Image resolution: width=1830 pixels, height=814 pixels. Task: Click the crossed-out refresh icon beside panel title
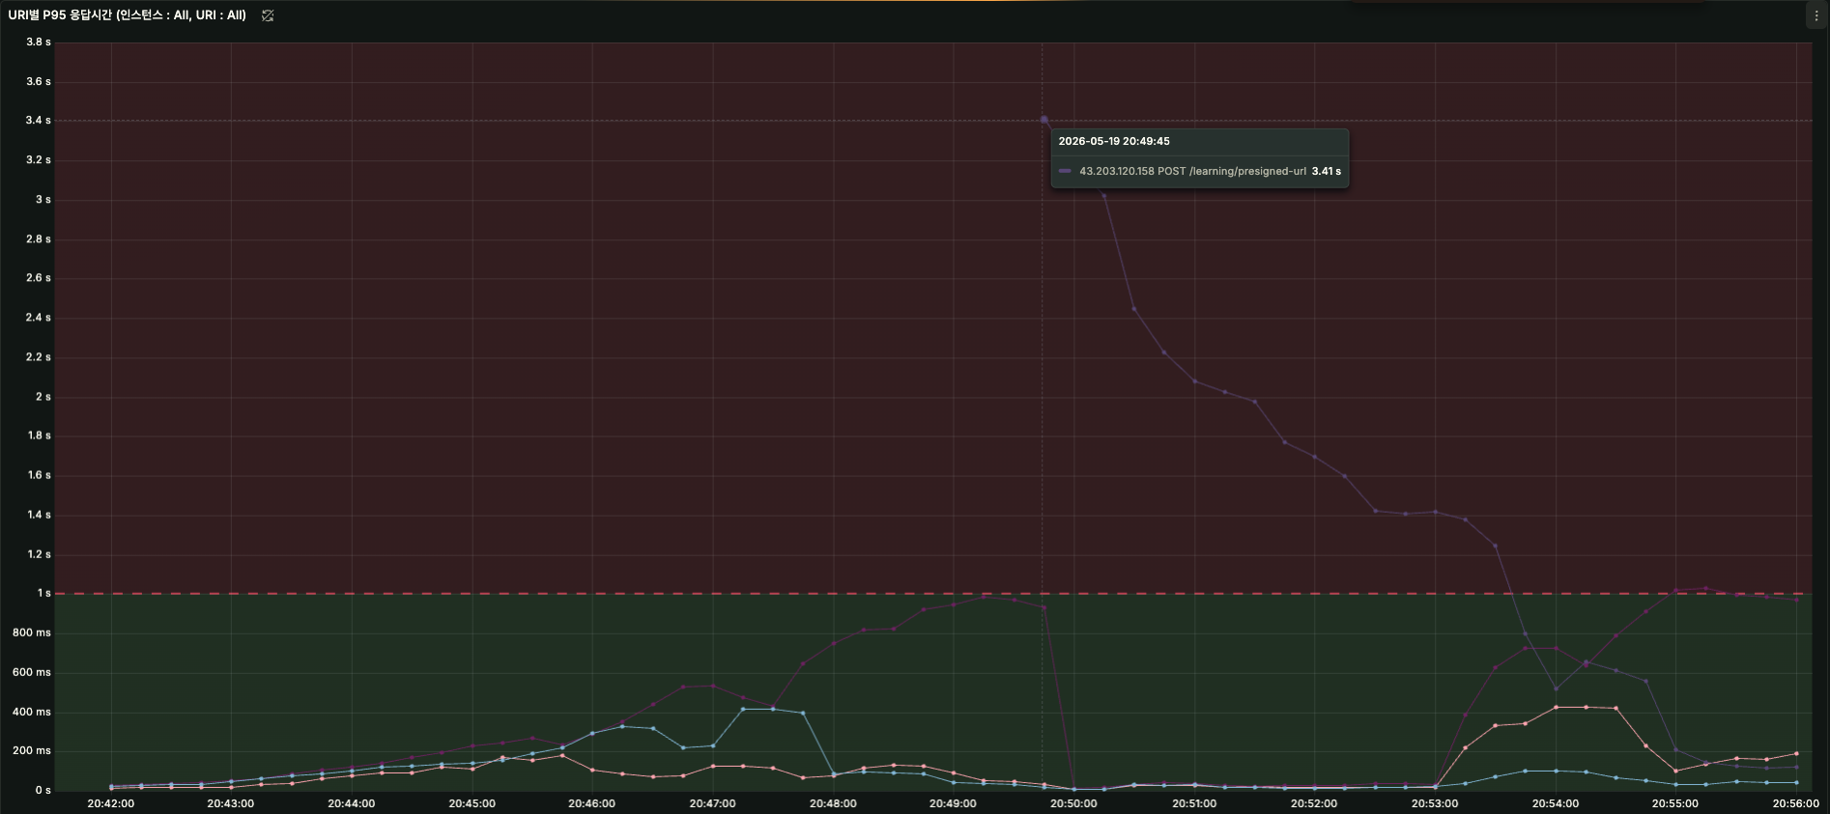pos(268,15)
